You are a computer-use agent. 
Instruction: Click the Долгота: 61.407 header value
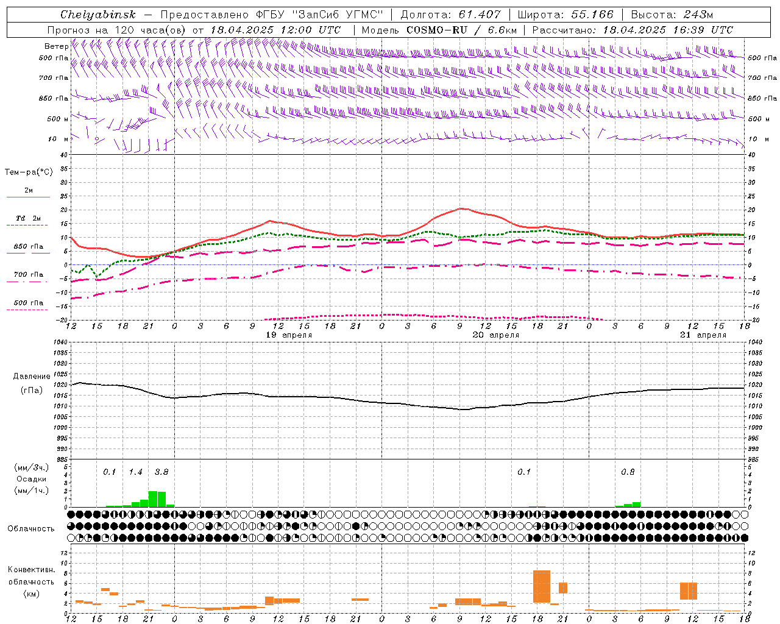pyautogui.click(x=450, y=15)
